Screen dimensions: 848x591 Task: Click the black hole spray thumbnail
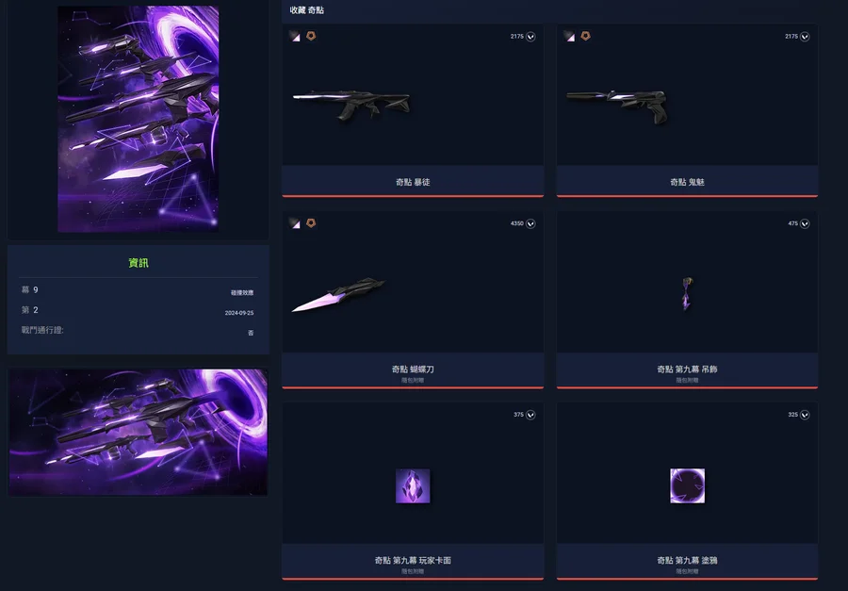[x=687, y=486]
